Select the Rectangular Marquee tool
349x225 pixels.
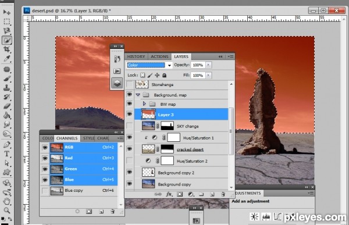6,22
